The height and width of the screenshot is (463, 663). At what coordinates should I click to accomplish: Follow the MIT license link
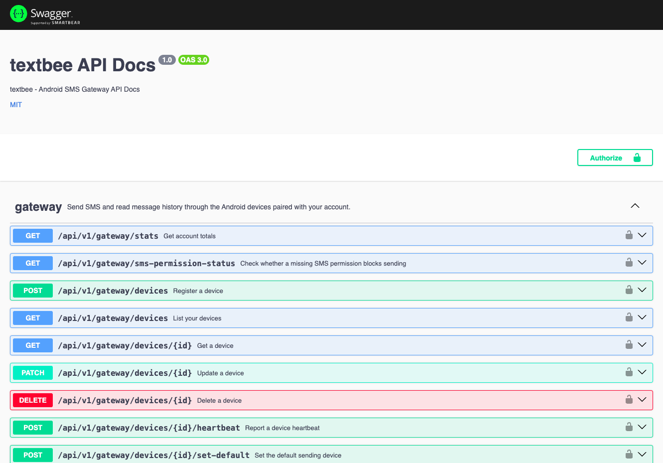(x=16, y=105)
